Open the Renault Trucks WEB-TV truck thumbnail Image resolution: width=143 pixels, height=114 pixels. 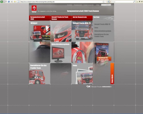(82, 31)
